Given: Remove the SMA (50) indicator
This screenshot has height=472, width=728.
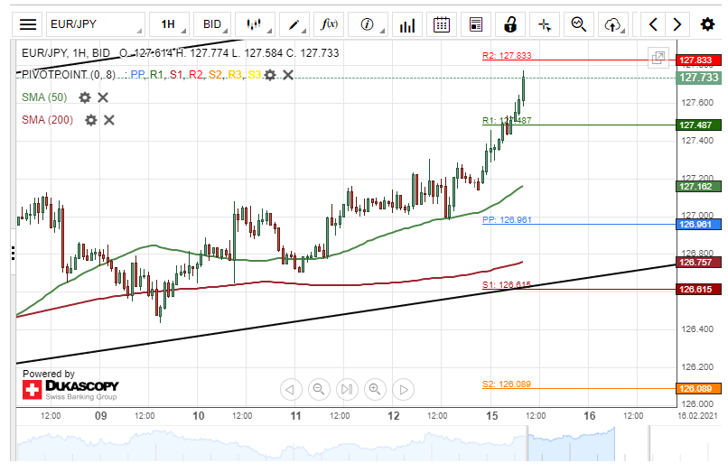Looking at the screenshot, I should (x=103, y=97).
